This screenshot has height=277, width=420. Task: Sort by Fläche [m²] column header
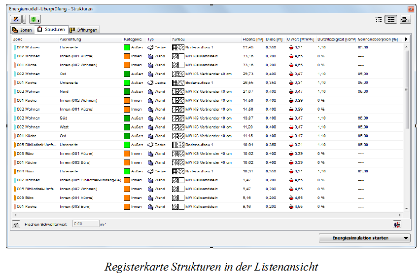coord(253,39)
